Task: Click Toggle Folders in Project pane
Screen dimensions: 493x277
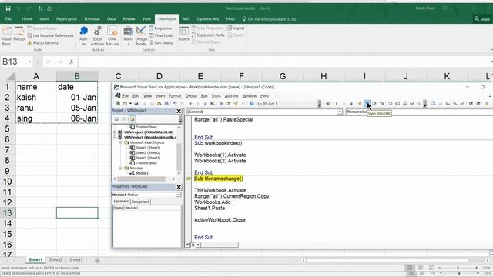Action: [132, 119]
